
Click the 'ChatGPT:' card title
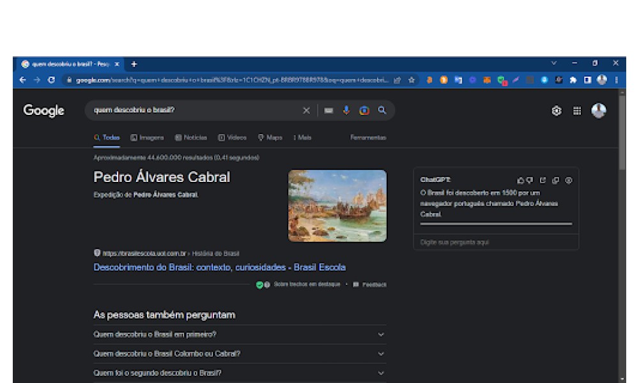coord(435,179)
